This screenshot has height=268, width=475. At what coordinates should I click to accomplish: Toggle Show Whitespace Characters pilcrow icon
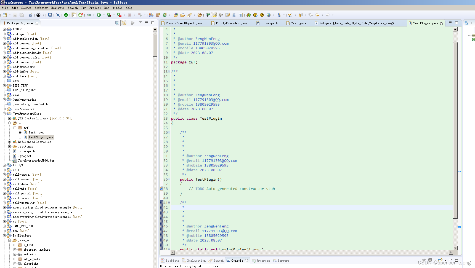click(241, 15)
